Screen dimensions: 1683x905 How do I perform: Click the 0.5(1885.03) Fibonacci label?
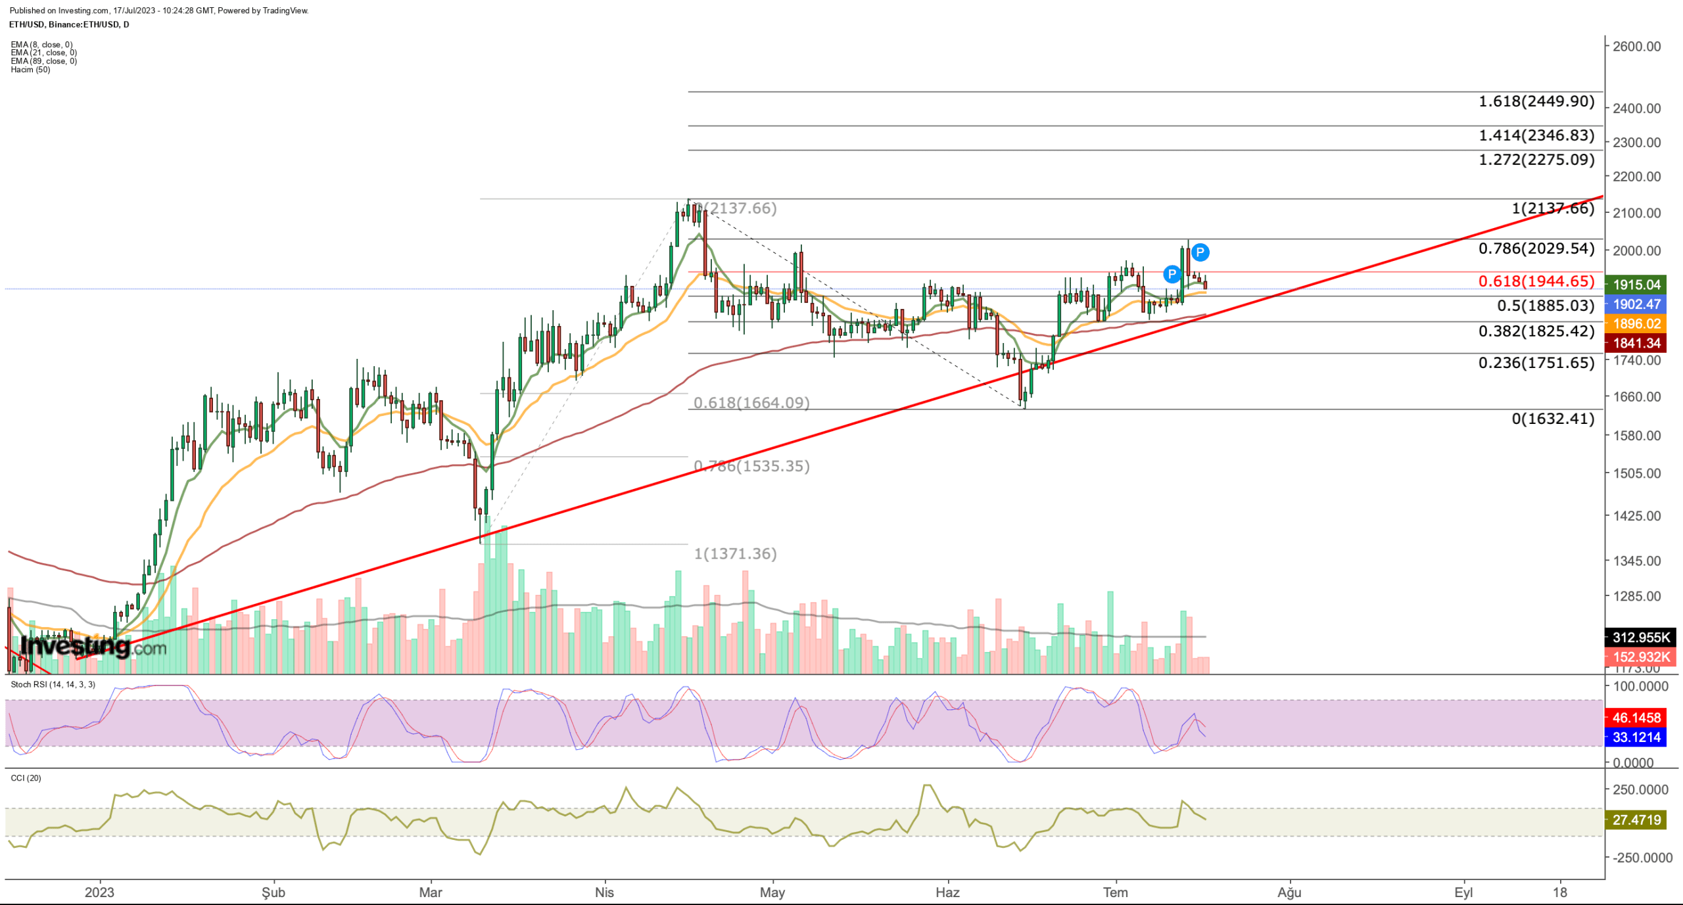click(x=1546, y=306)
